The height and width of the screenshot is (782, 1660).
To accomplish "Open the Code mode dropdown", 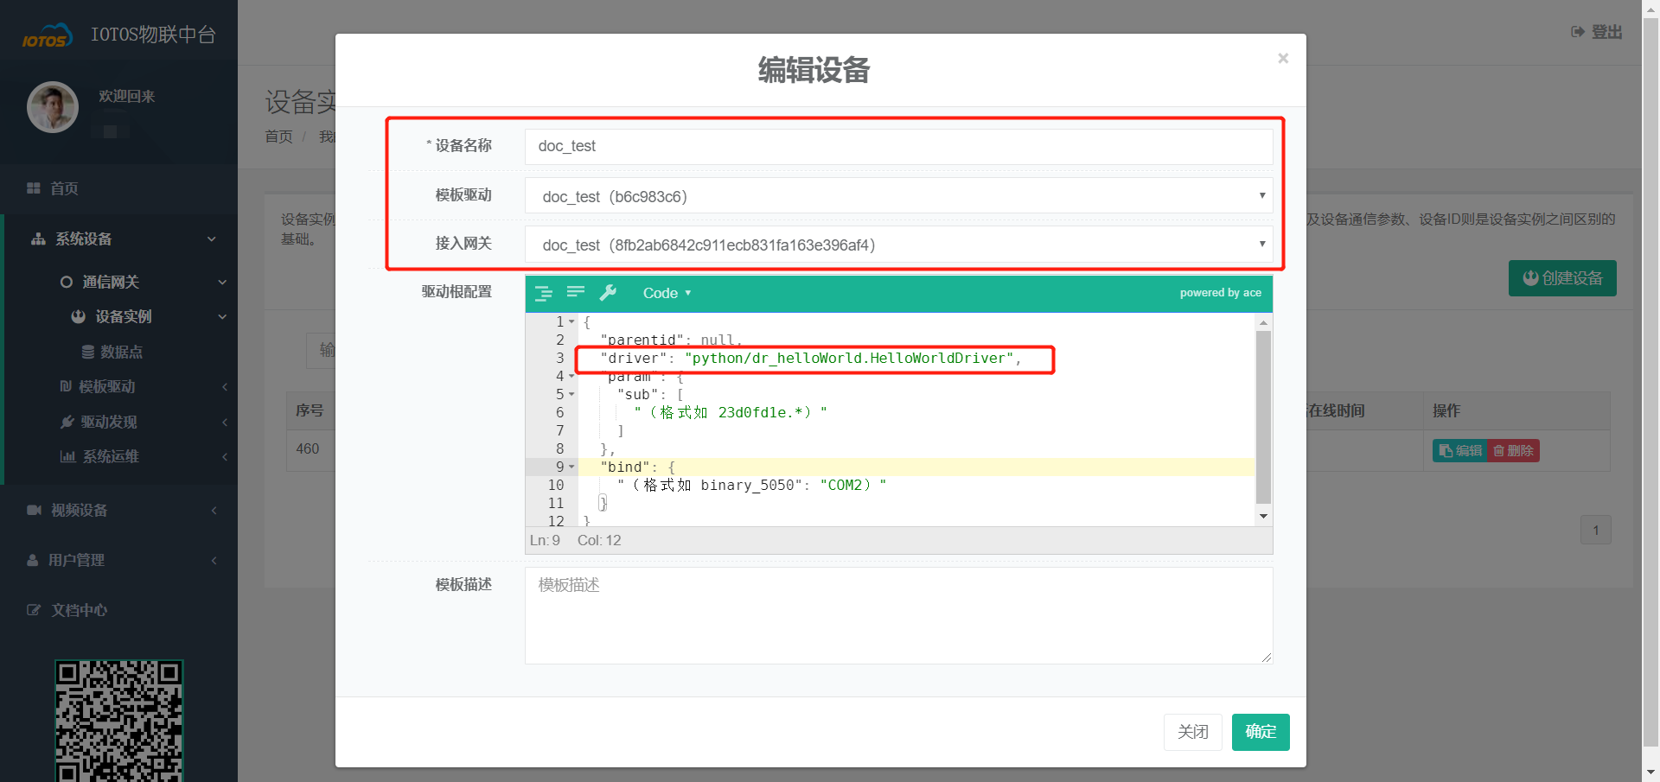I will tap(667, 294).
